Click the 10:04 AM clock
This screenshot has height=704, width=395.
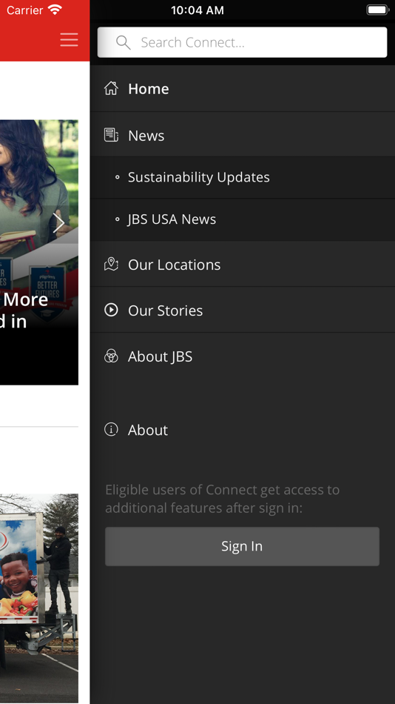(x=197, y=10)
